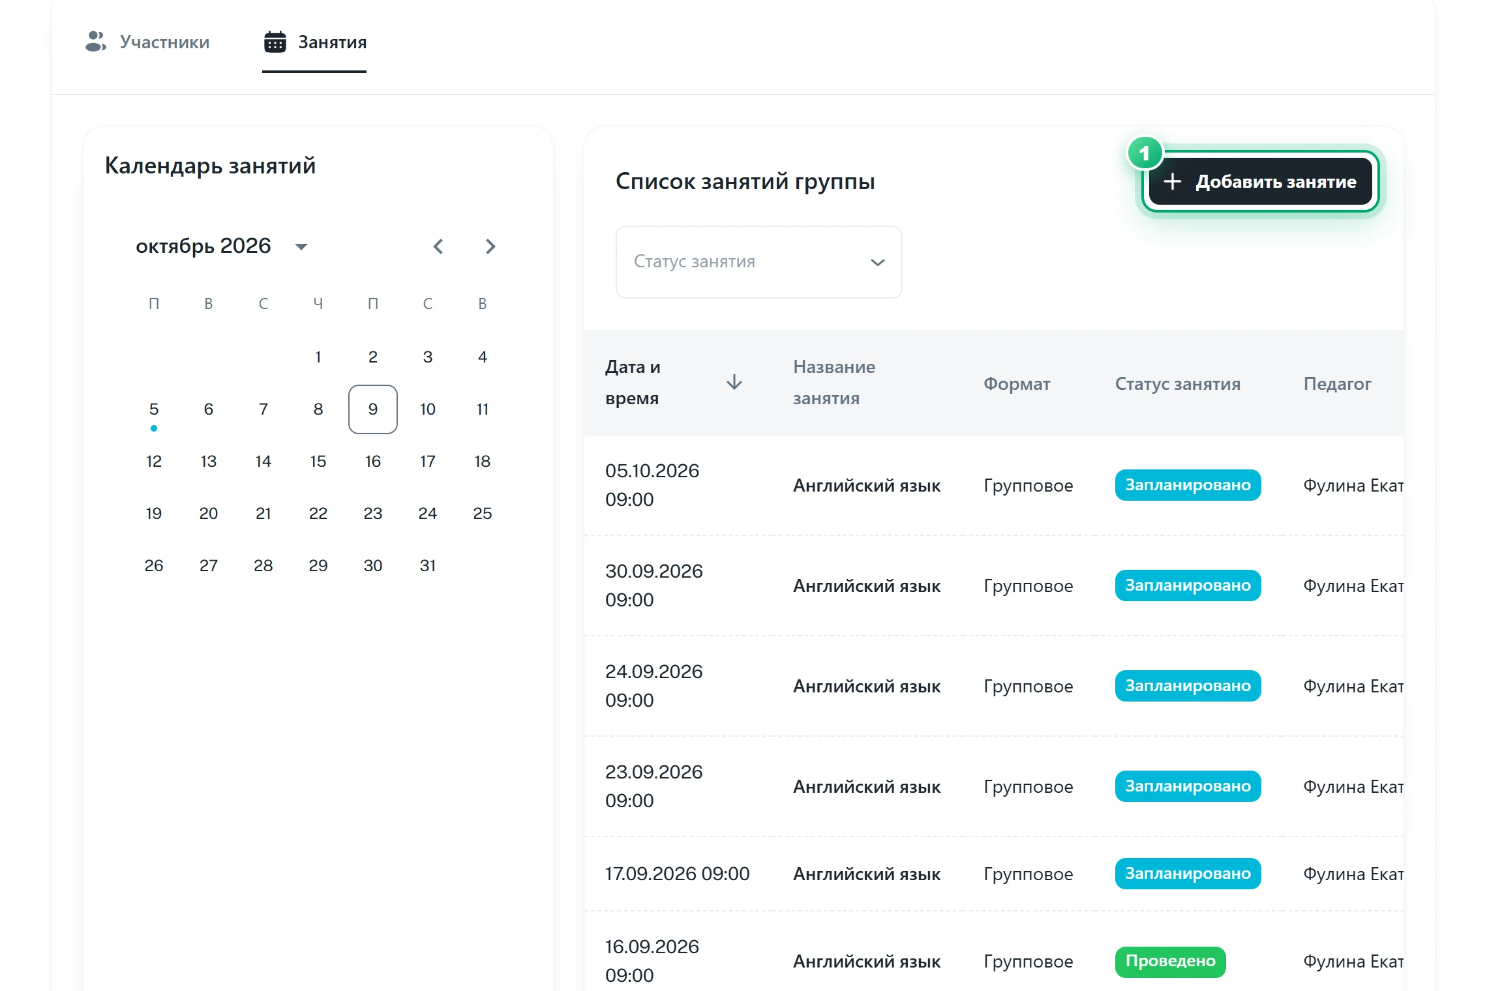Viewport: 1487px width, 991px height.
Task: Click the Проведено status badge
Action: point(1171,962)
